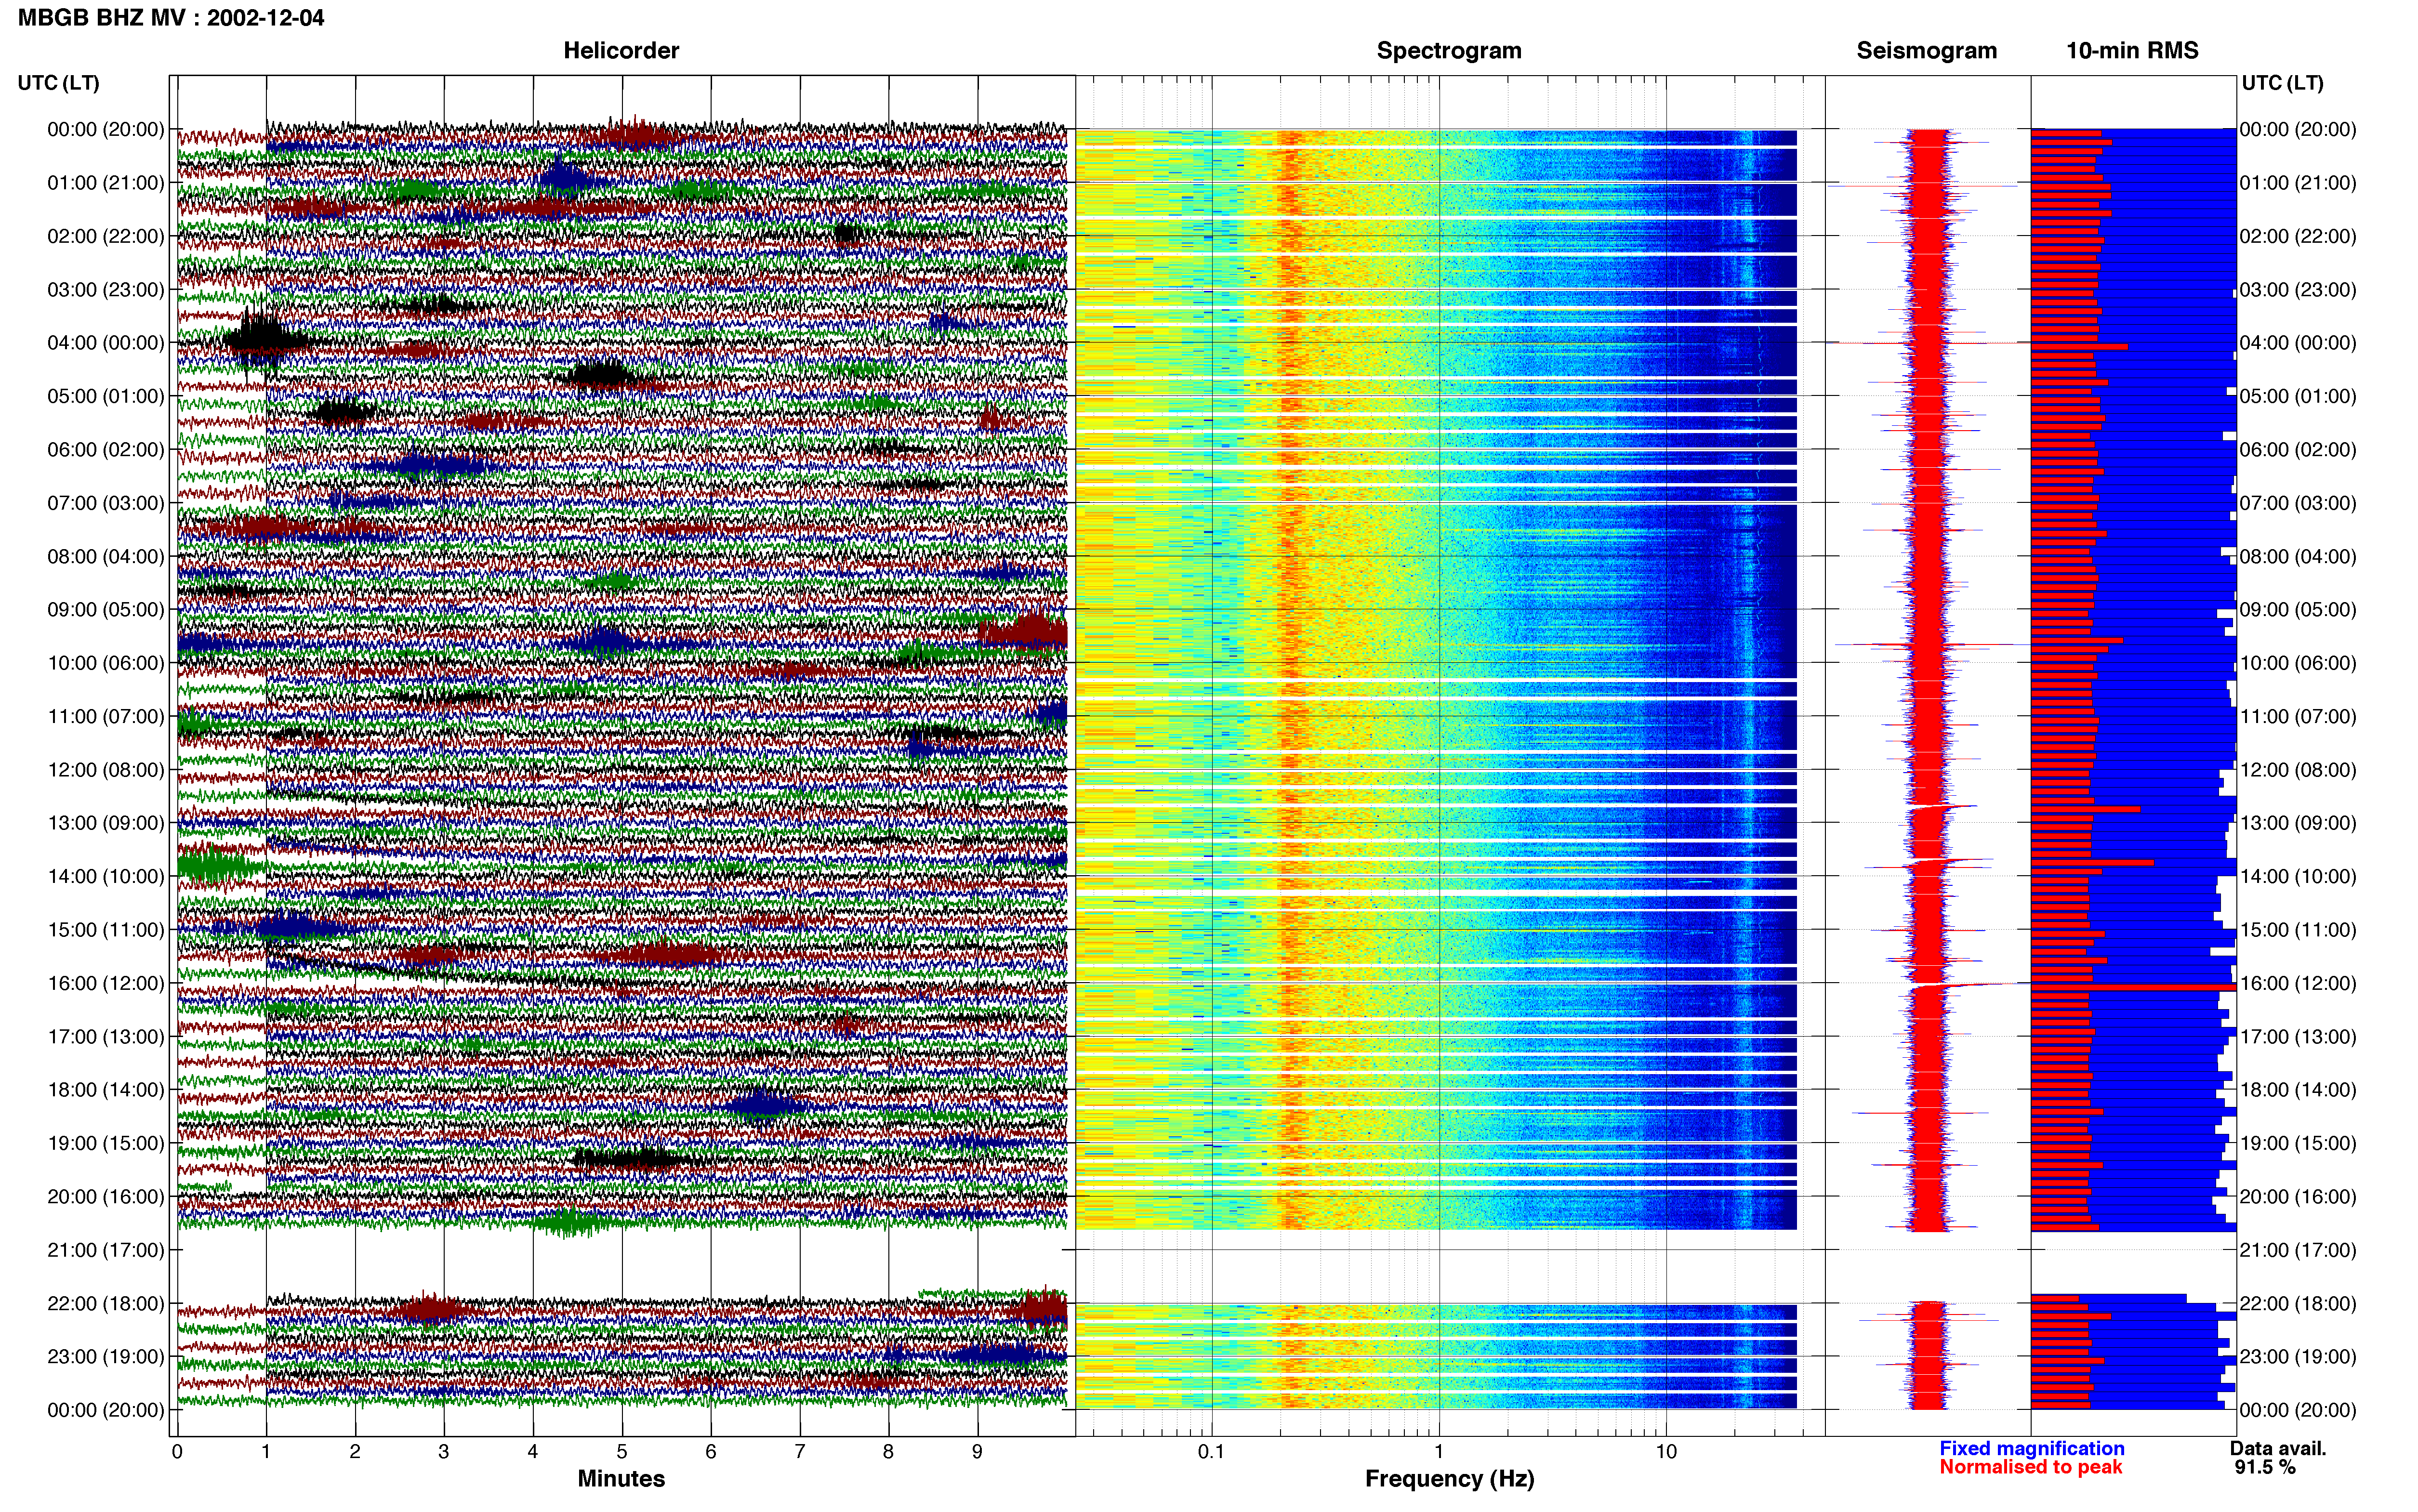
Task: Click left time label 20:00 (16:00)
Action: coord(106,1196)
